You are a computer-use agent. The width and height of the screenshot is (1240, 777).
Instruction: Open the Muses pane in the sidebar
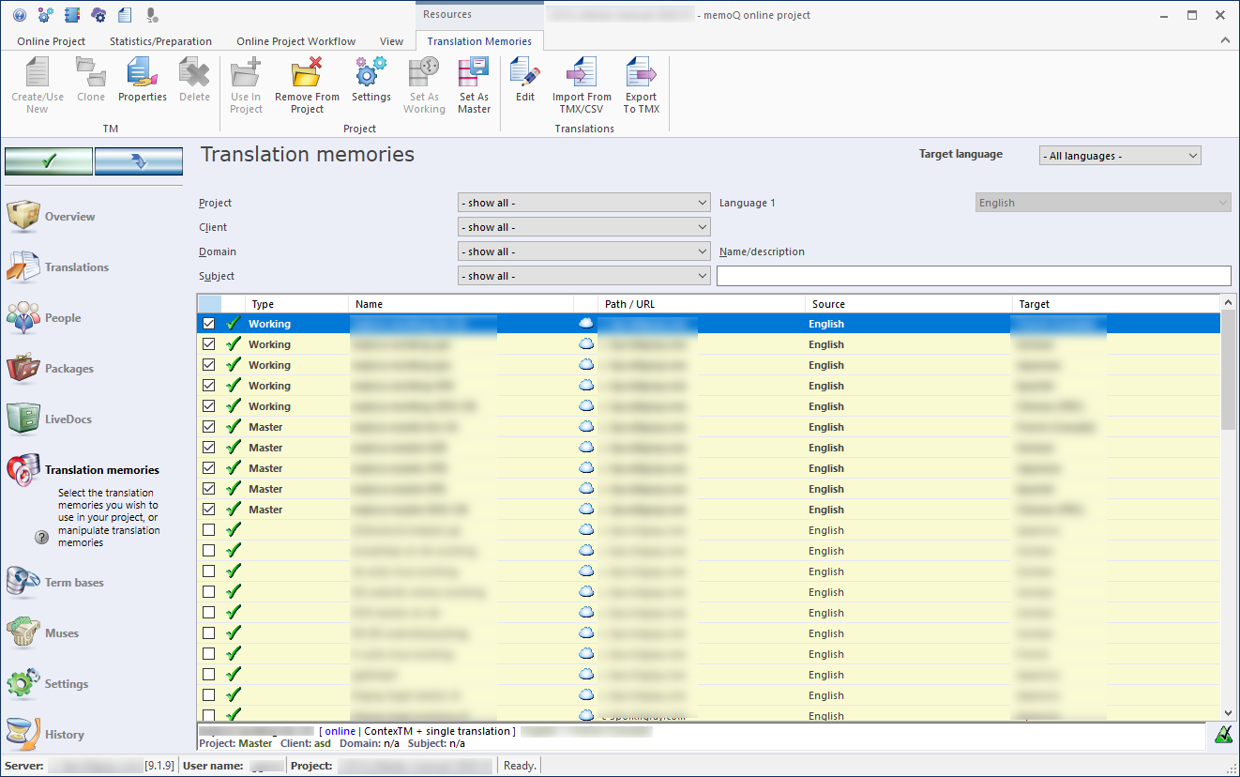coord(62,632)
